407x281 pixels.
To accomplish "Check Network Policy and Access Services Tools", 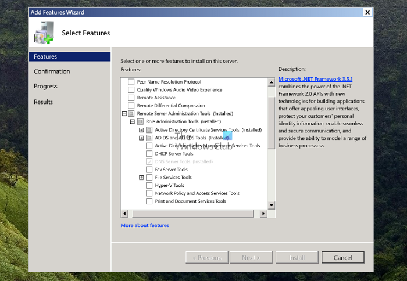I will click(149, 193).
